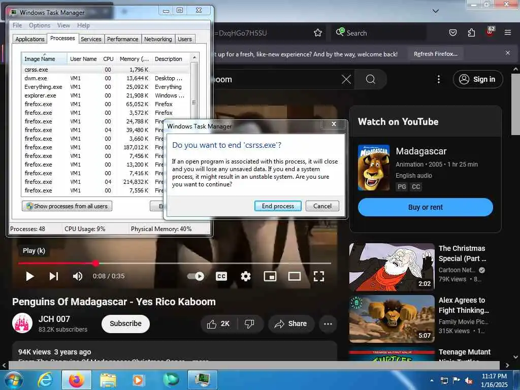
Task: Select the csrss.exe process row
Action: [x=106, y=70]
